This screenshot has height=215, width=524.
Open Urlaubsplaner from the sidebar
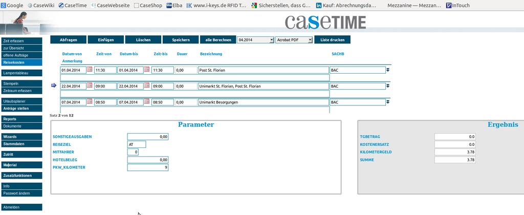[x=21, y=101]
